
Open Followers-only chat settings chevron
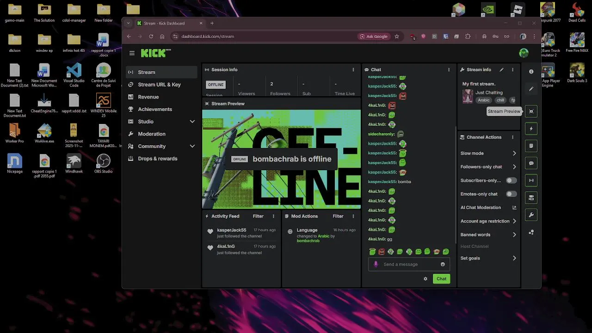tap(514, 167)
